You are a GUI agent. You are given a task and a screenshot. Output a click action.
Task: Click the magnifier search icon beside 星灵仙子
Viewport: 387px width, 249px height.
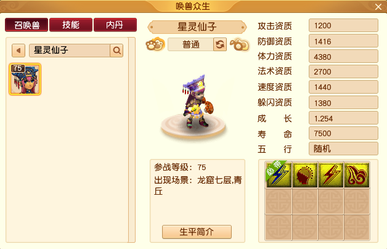click(116, 51)
